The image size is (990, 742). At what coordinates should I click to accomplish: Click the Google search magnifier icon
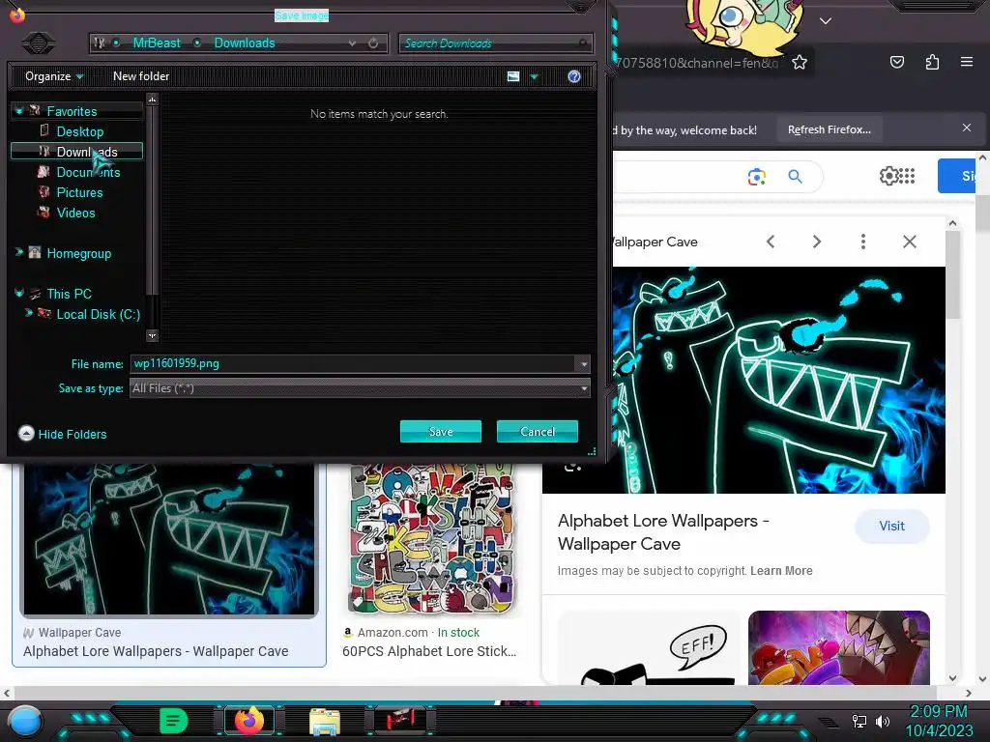[795, 176]
